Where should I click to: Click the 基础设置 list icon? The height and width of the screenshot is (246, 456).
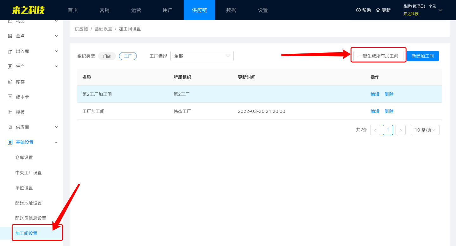(x=10, y=142)
